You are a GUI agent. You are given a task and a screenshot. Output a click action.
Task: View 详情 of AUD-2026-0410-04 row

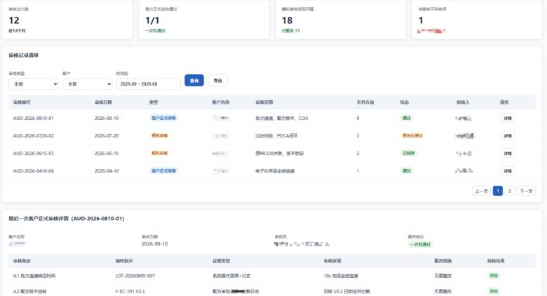click(x=508, y=171)
